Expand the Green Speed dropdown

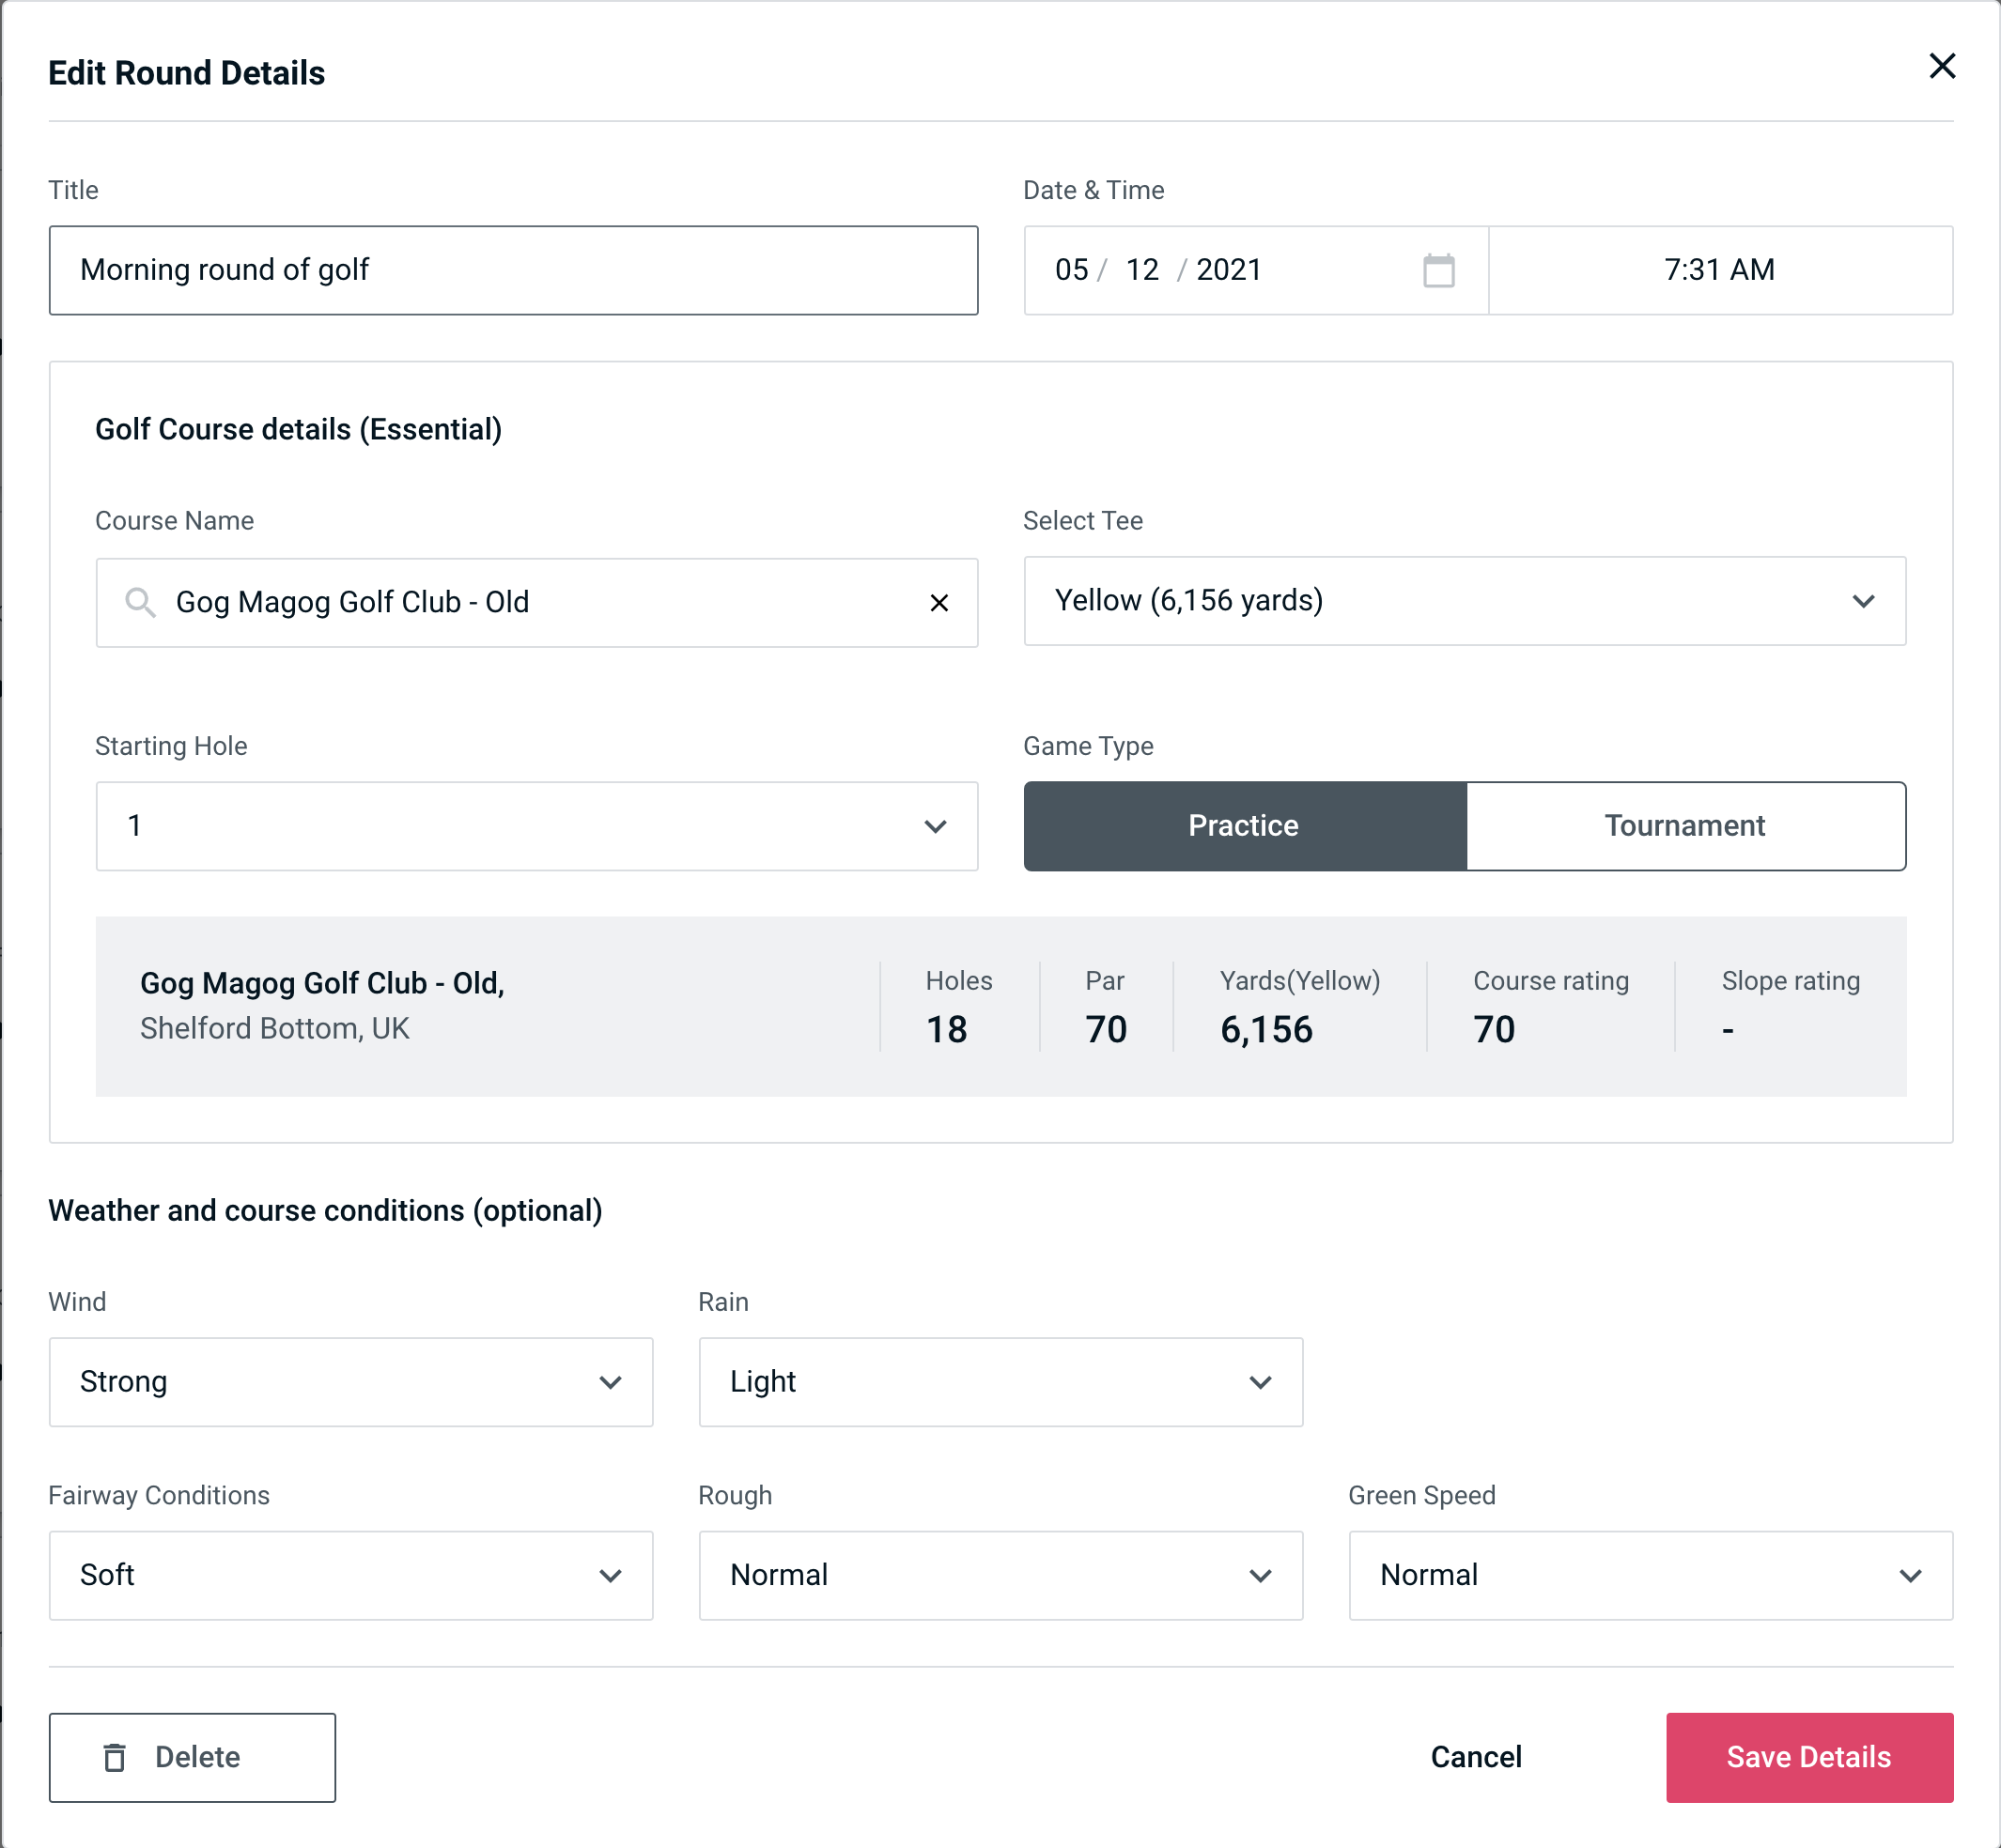pos(1649,1575)
